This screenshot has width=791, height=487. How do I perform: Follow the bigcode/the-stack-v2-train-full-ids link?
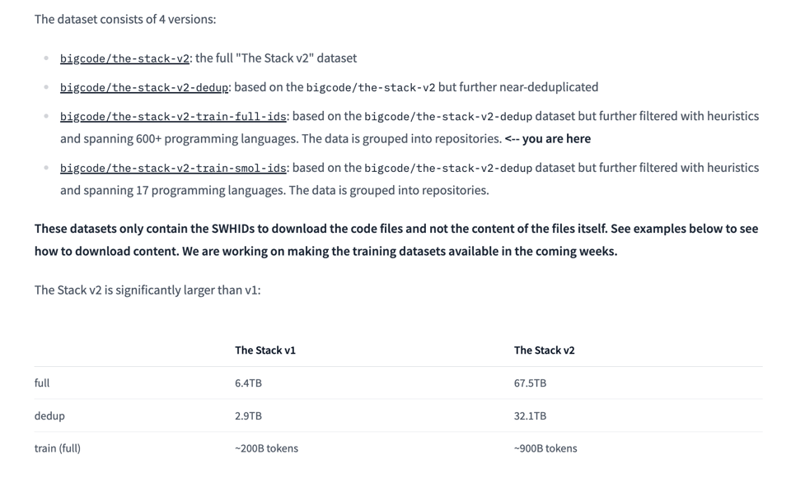174,117
